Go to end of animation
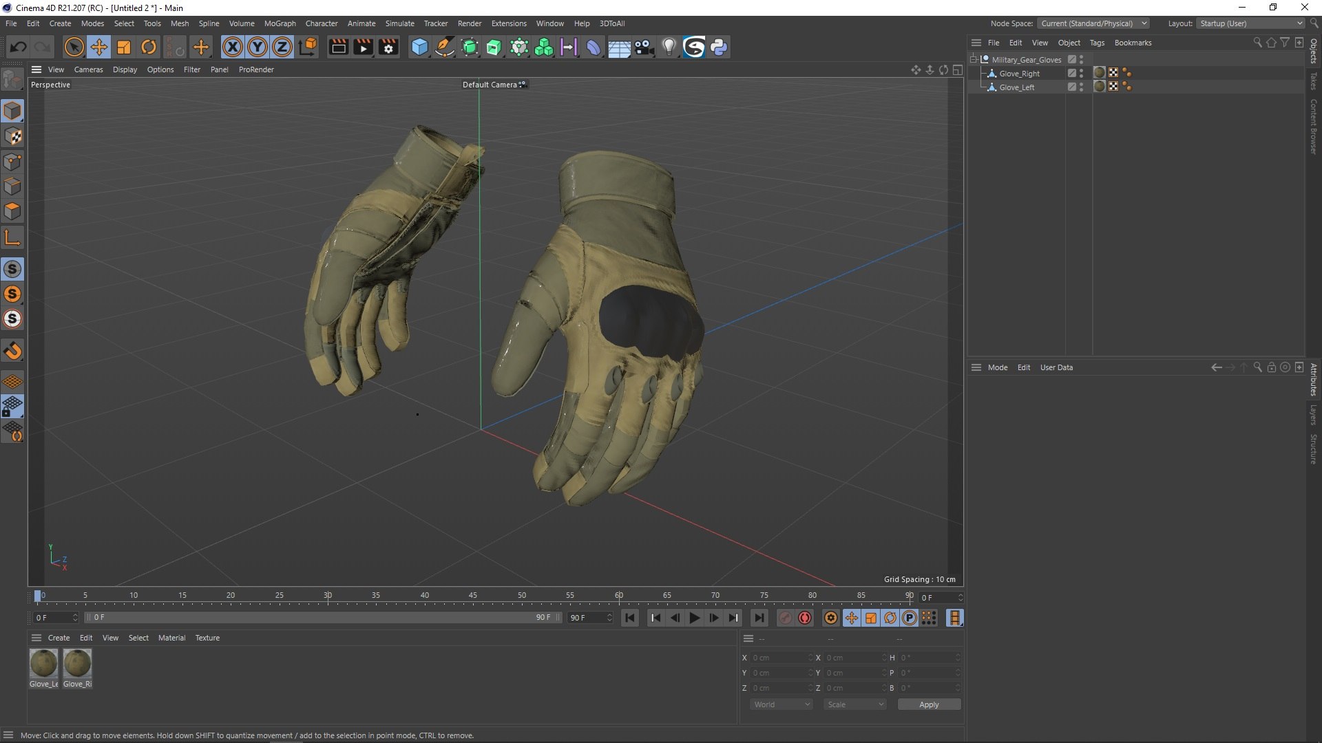The width and height of the screenshot is (1322, 743). tap(759, 618)
